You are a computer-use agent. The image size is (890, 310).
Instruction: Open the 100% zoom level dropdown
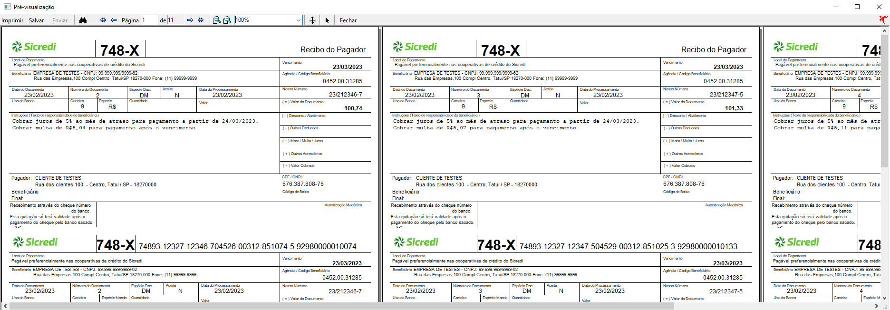(x=298, y=20)
